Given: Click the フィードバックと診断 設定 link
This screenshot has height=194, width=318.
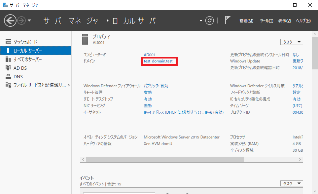Looking at the screenshot, I should [297, 93].
